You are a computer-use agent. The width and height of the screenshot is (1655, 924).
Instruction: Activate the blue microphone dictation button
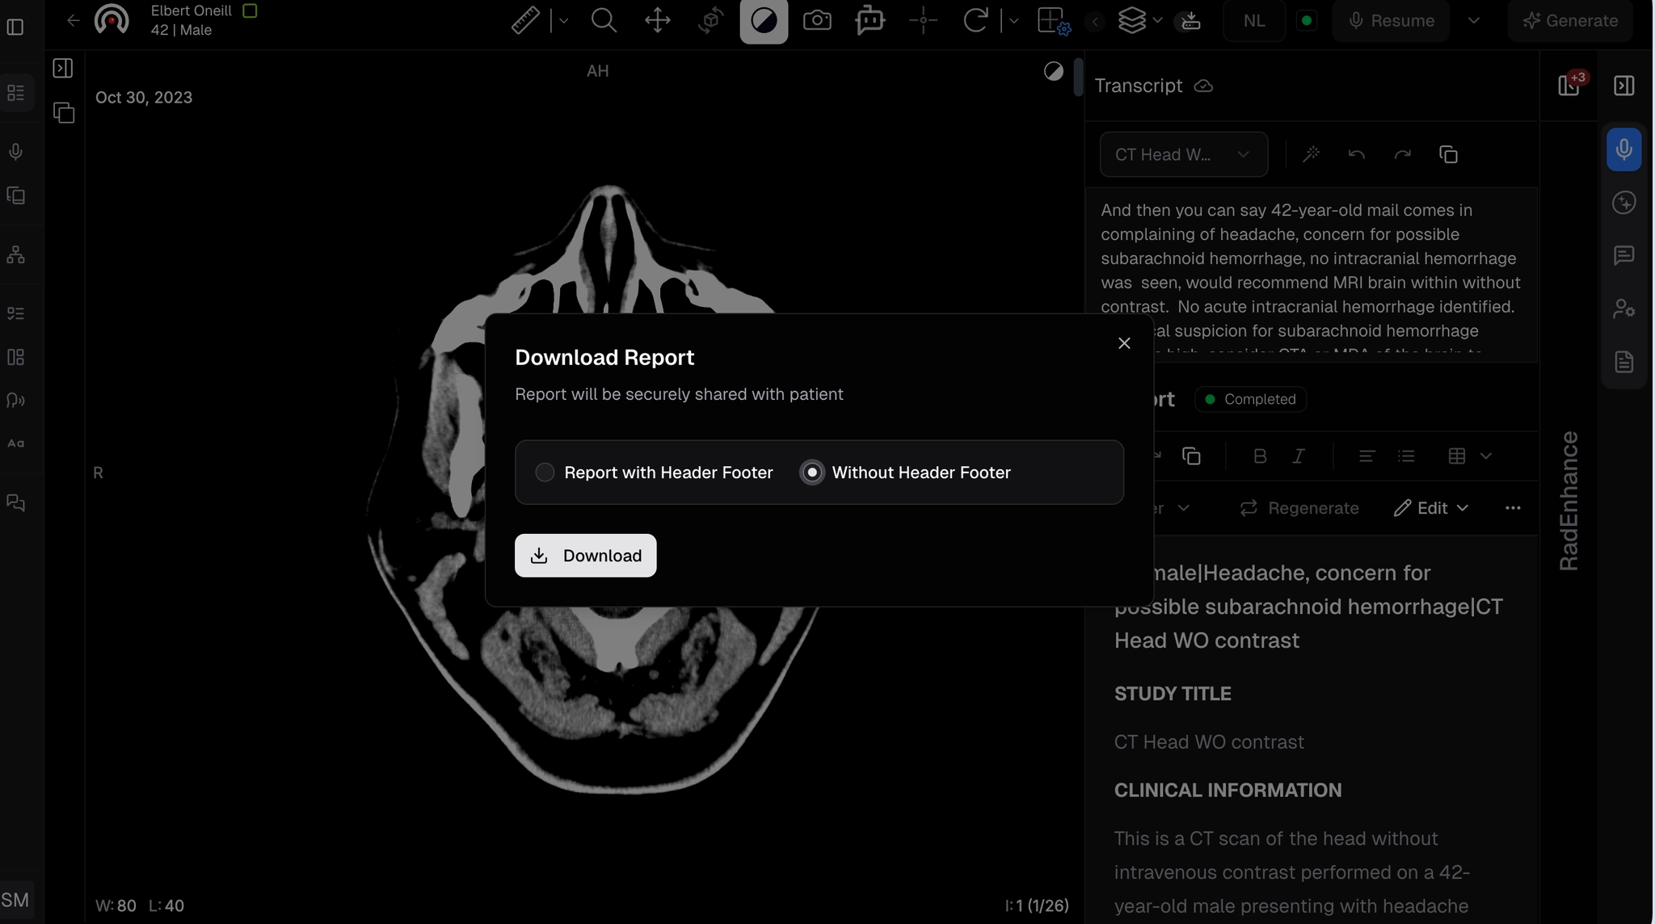pyautogui.click(x=1623, y=149)
